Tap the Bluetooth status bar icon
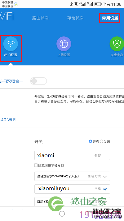The image size is (124, 221). coord(71,4)
